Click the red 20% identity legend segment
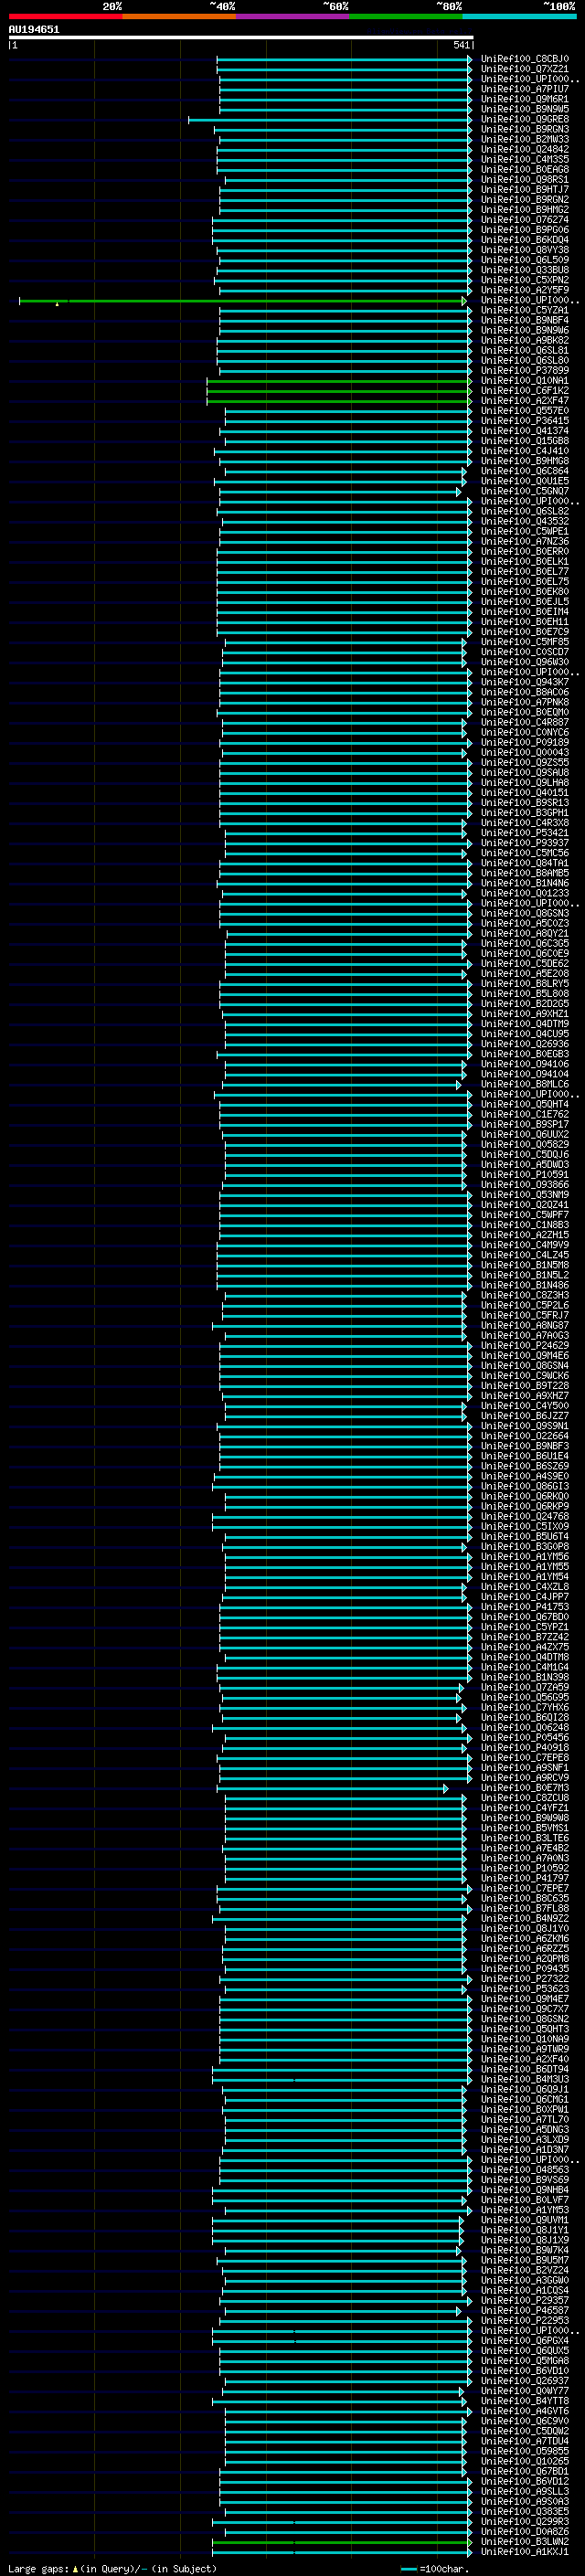The height and width of the screenshot is (2576, 585). point(65,16)
